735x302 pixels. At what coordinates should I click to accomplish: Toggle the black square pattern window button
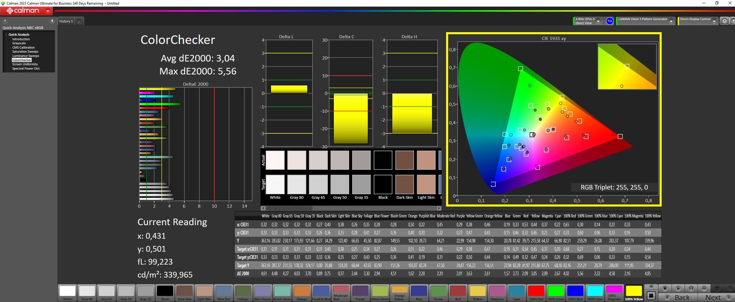[651, 296]
